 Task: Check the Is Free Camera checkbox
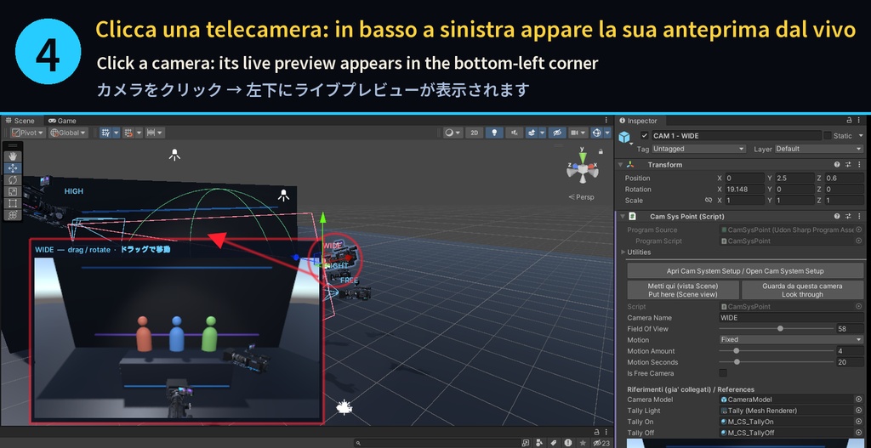tap(723, 373)
